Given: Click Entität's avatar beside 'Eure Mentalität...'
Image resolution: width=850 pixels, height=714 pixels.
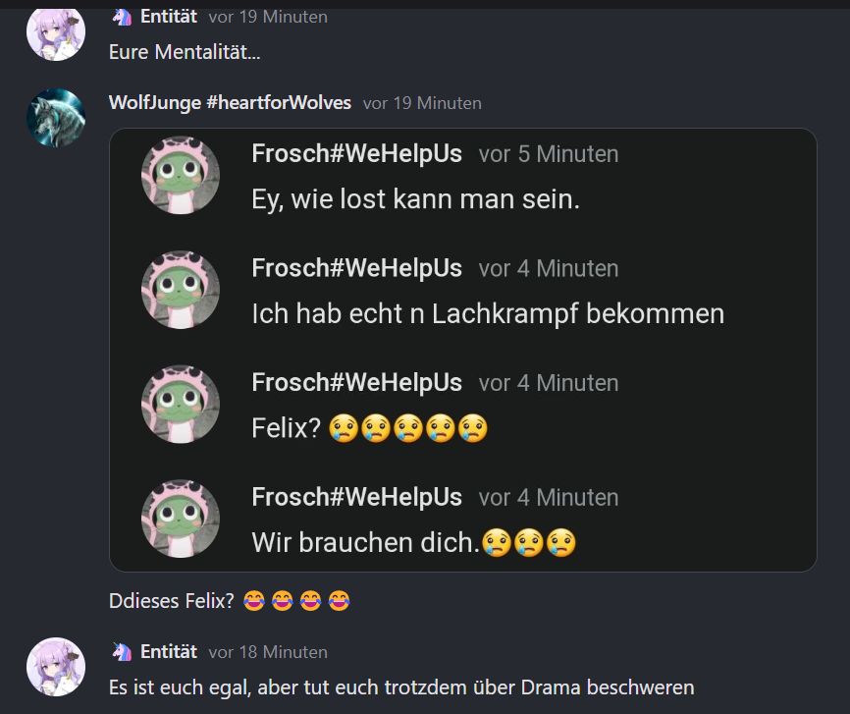Looking at the screenshot, I should (56, 33).
